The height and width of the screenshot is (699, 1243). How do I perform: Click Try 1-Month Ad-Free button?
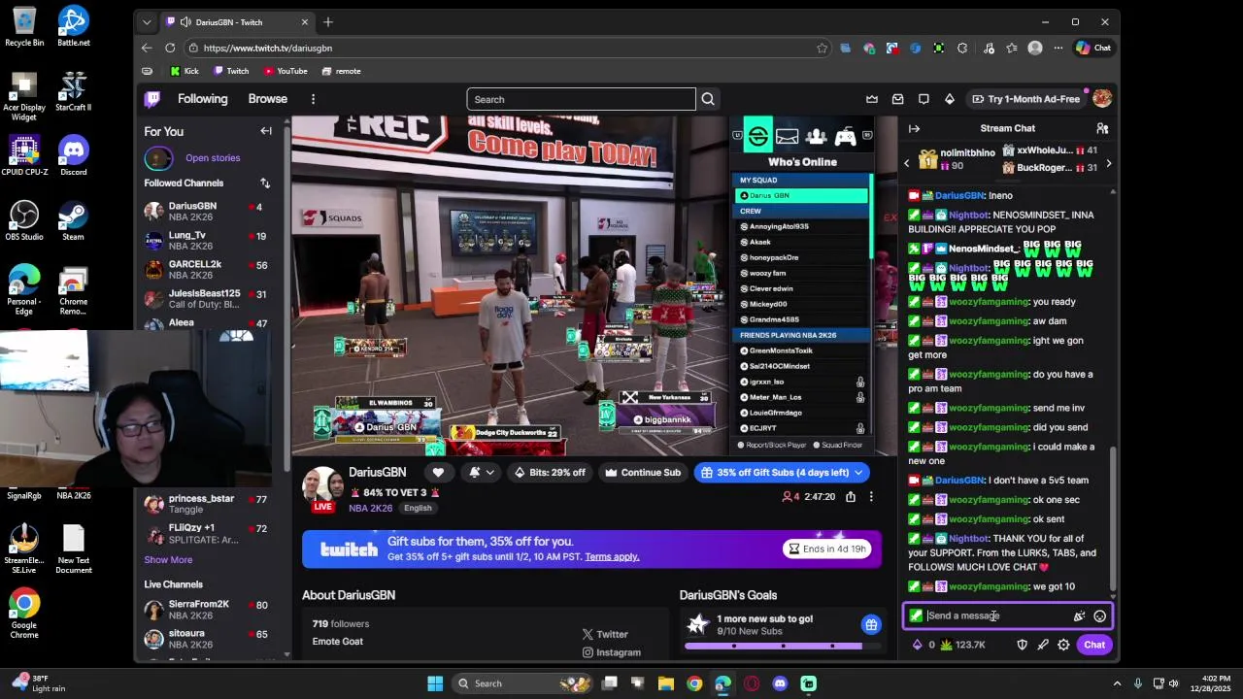pos(1025,99)
